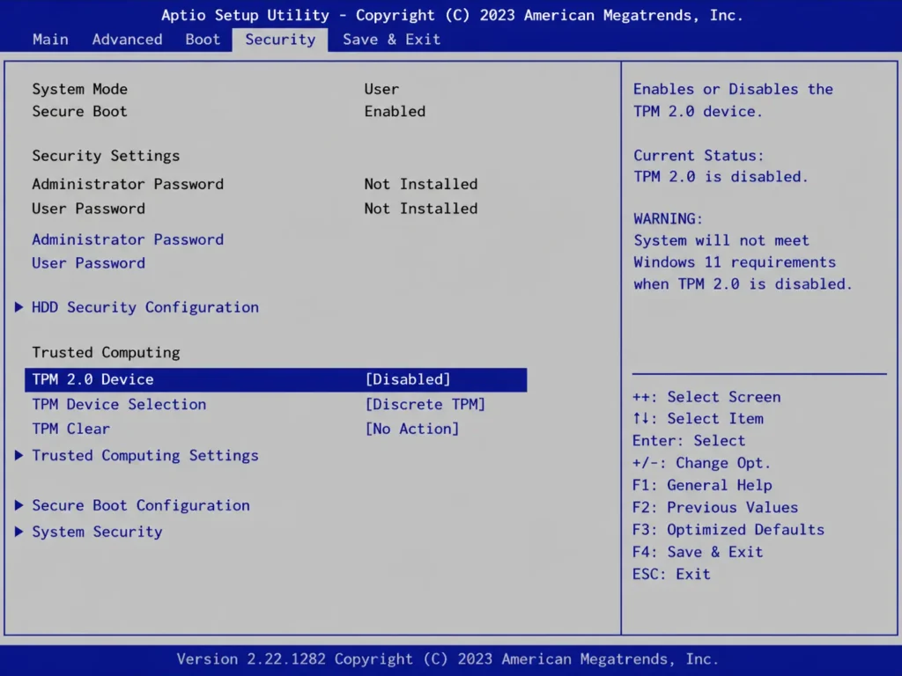This screenshot has width=902, height=676.
Task: Click the Trusted Computing section header
Action: click(x=107, y=351)
